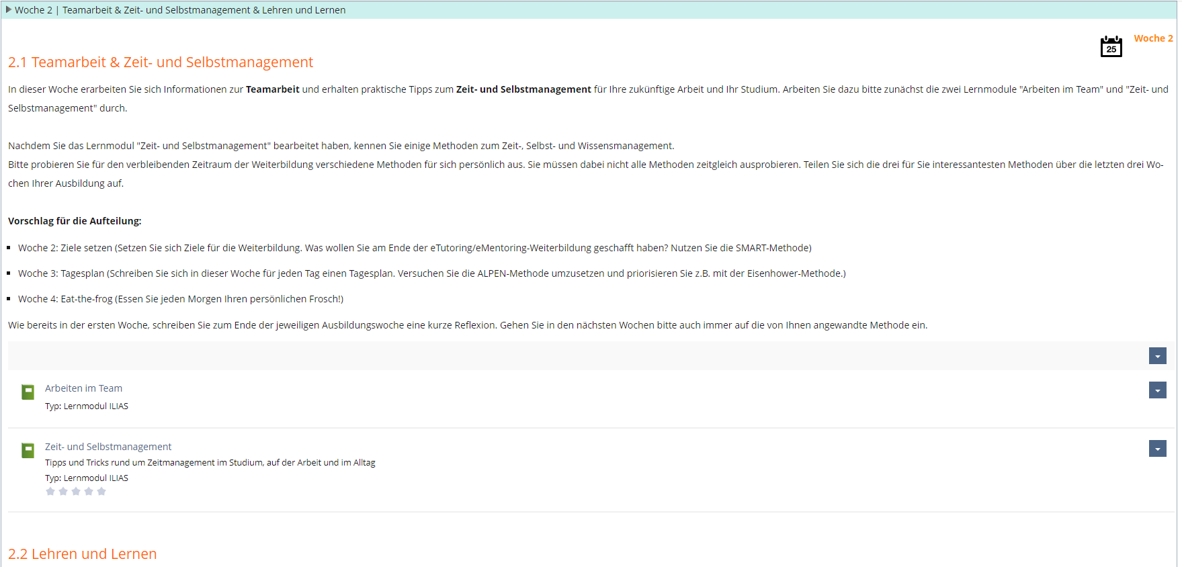Click the orange Woche 2 label

coord(1152,38)
